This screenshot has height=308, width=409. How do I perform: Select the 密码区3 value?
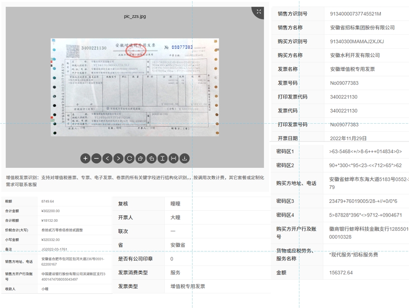tap(363, 201)
